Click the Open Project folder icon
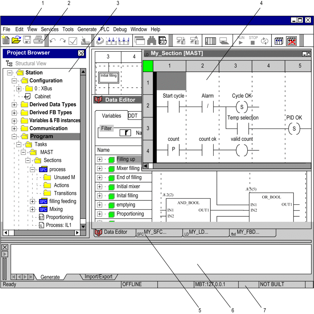The height and width of the screenshot is (314, 314). click(16, 40)
